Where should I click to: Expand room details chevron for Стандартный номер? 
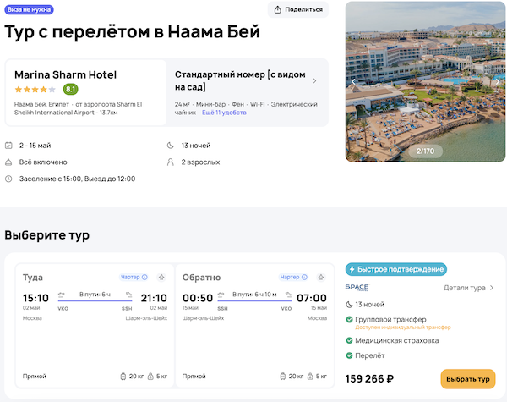(315, 81)
